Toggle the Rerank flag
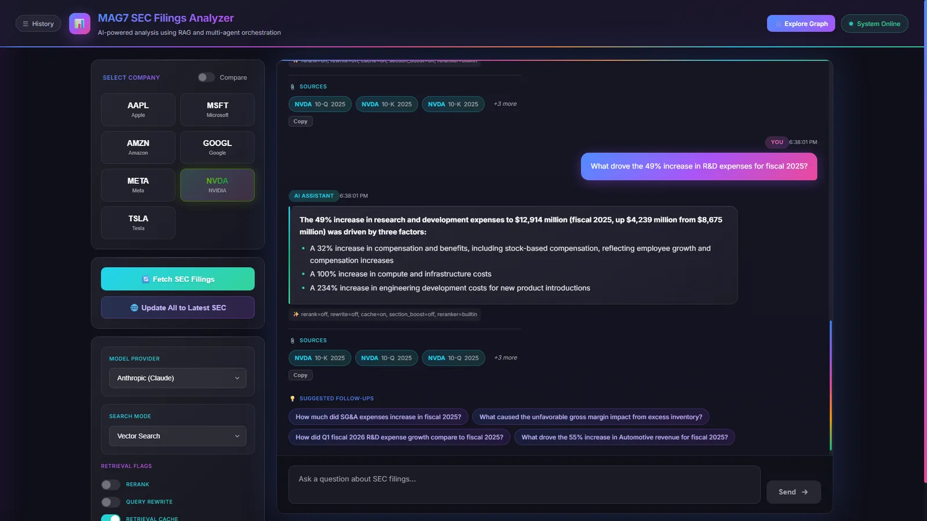Image resolution: width=927 pixels, height=521 pixels. click(x=111, y=484)
